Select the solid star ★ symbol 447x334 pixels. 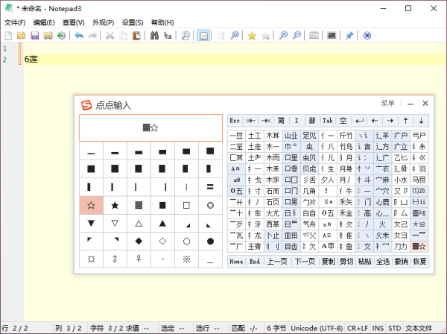pos(115,205)
